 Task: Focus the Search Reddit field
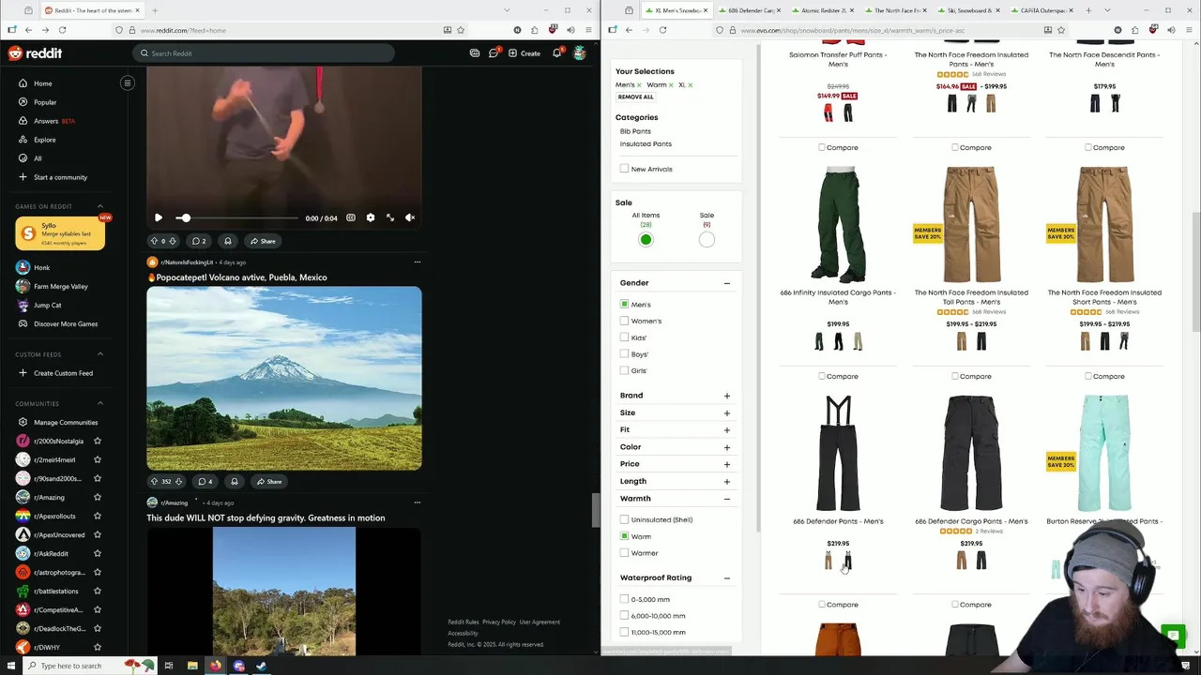tap(263, 53)
